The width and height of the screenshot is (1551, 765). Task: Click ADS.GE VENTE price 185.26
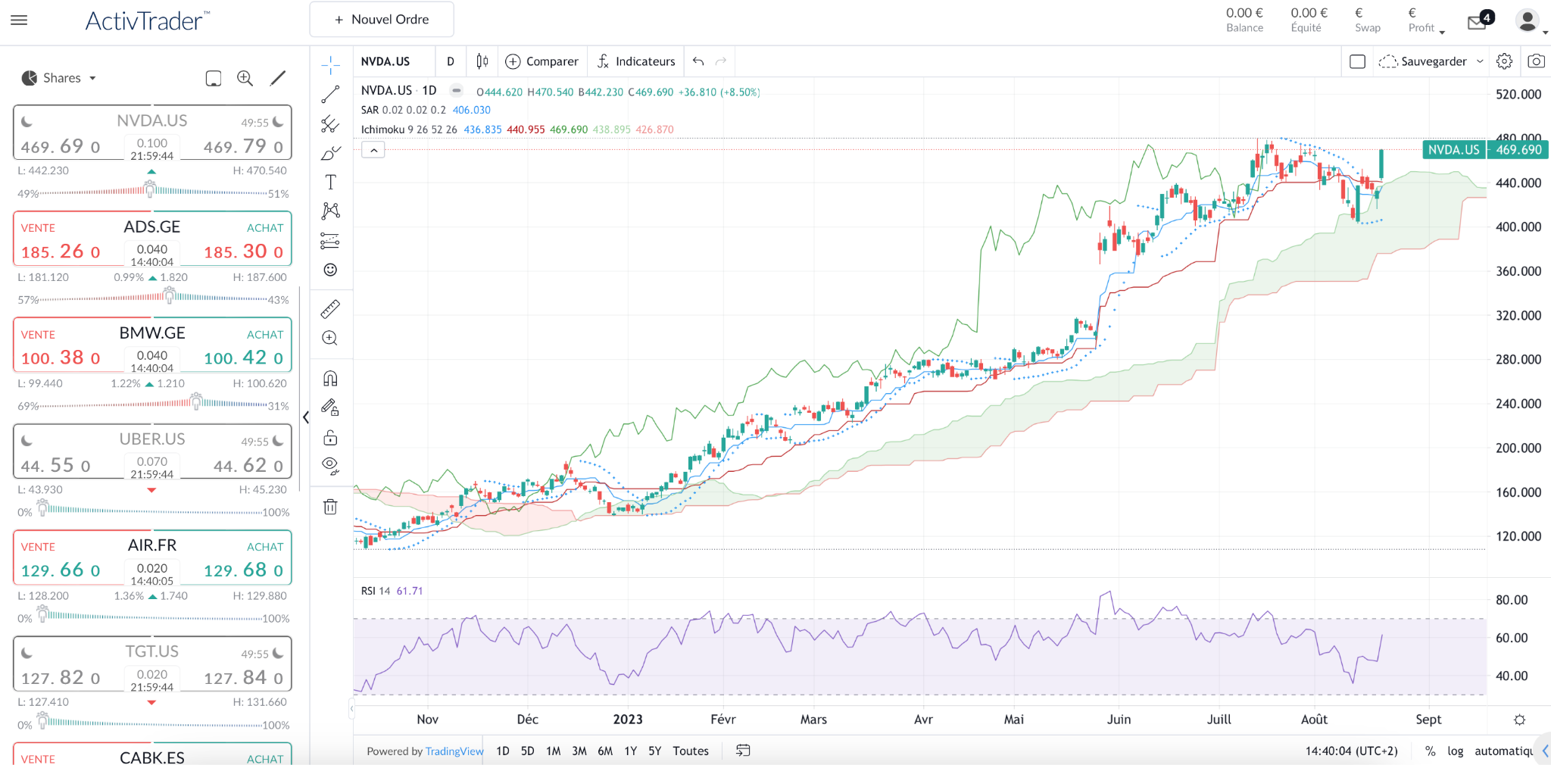pos(61,251)
